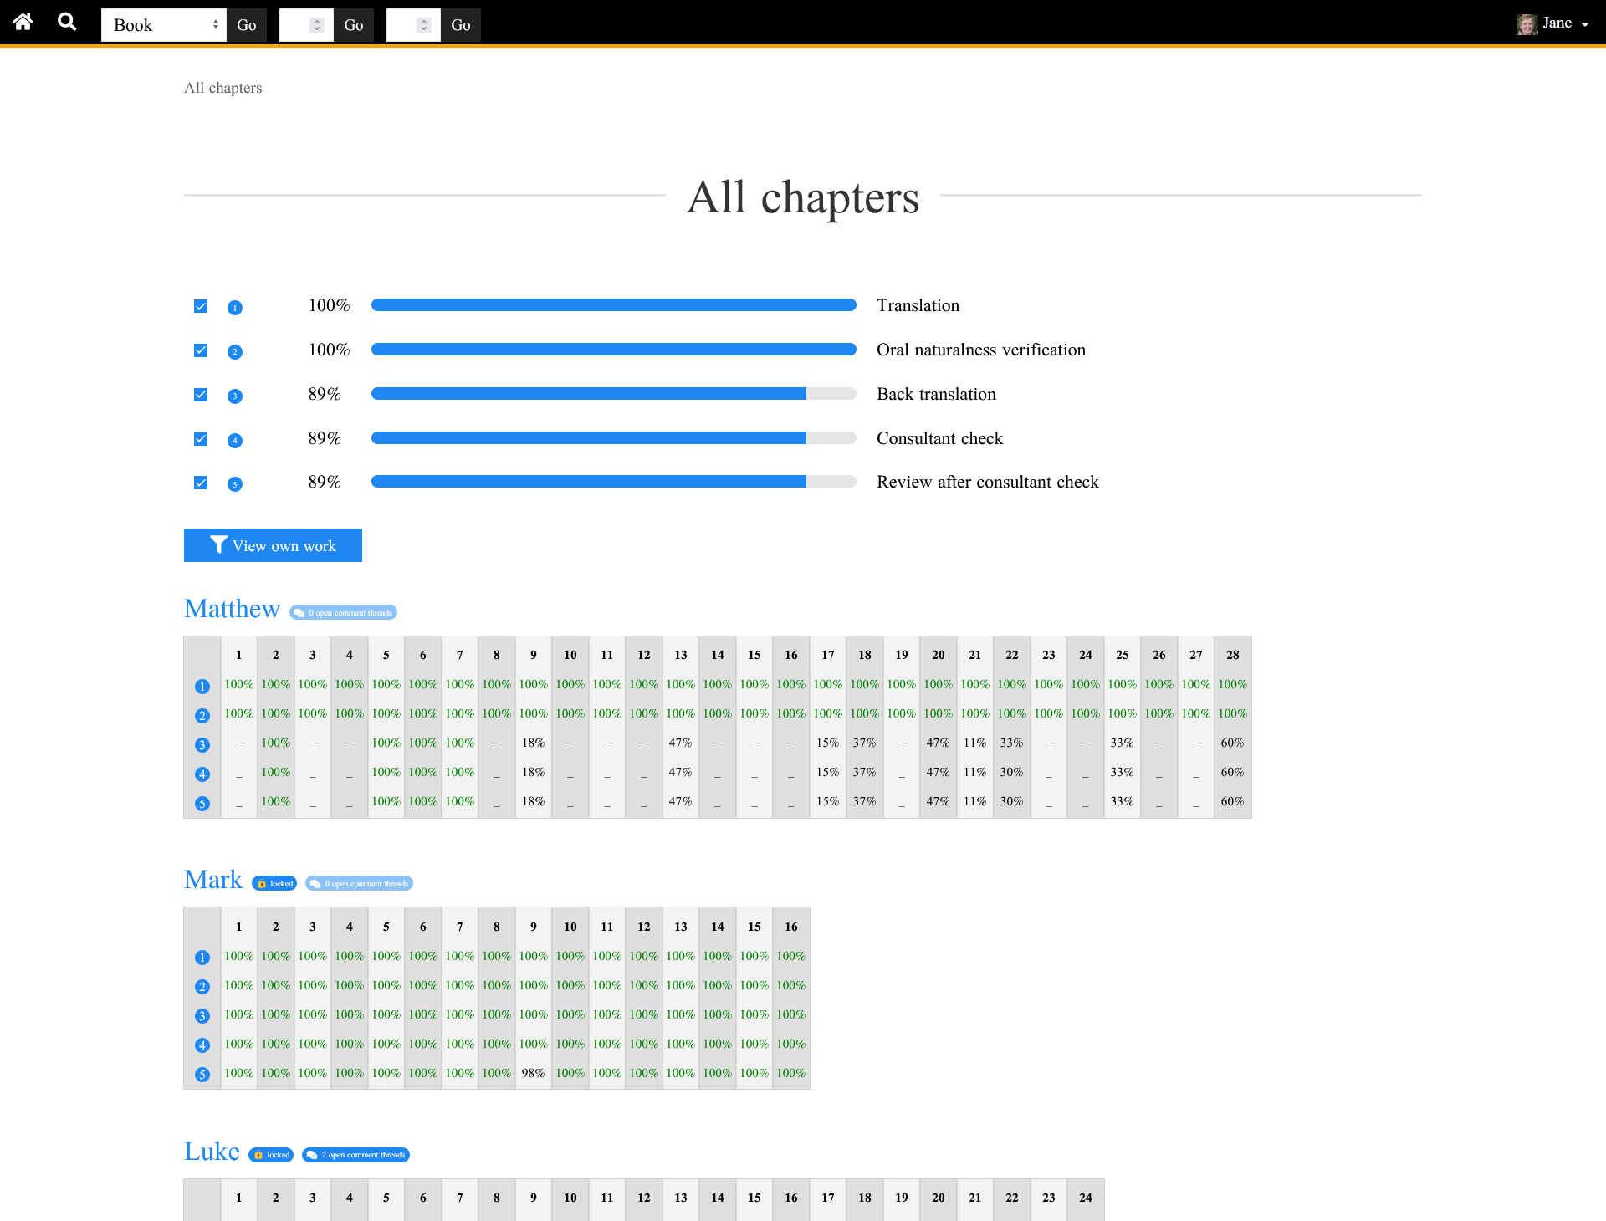The width and height of the screenshot is (1606, 1221).
Task: Click the locked badge next to Mark
Action: pos(274,883)
